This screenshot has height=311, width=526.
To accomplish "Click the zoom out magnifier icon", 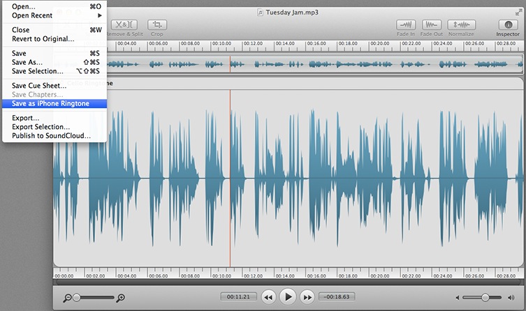I will click(67, 298).
